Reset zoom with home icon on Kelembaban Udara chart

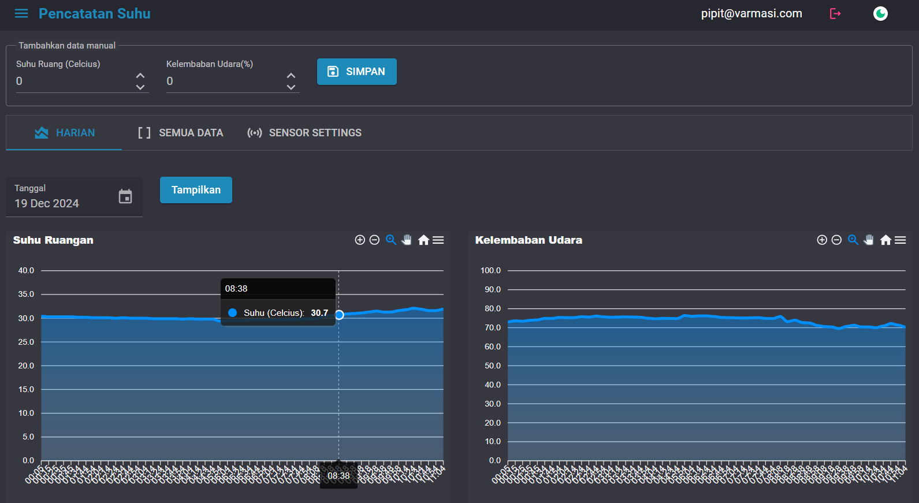pos(885,240)
